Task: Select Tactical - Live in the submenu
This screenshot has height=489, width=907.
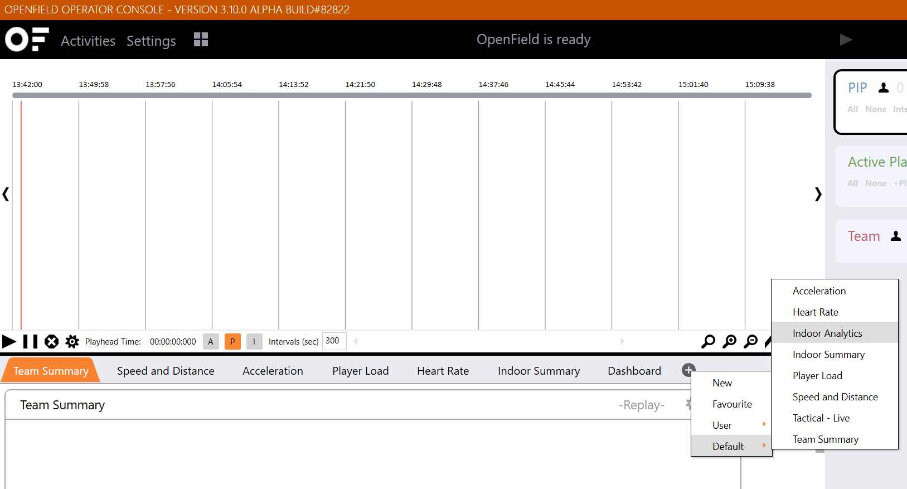Action: [835, 418]
